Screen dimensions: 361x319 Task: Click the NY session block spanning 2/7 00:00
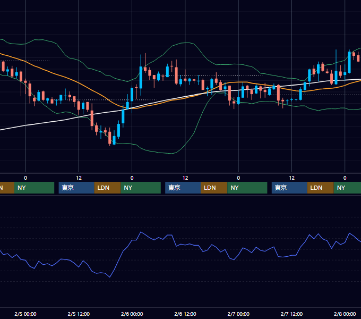pyautogui.click(x=247, y=188)
